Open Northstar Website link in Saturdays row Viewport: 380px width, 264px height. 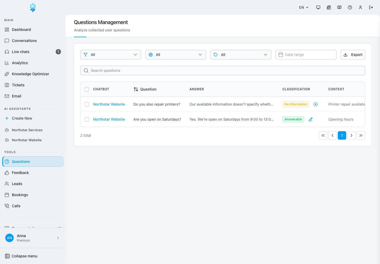109,119
